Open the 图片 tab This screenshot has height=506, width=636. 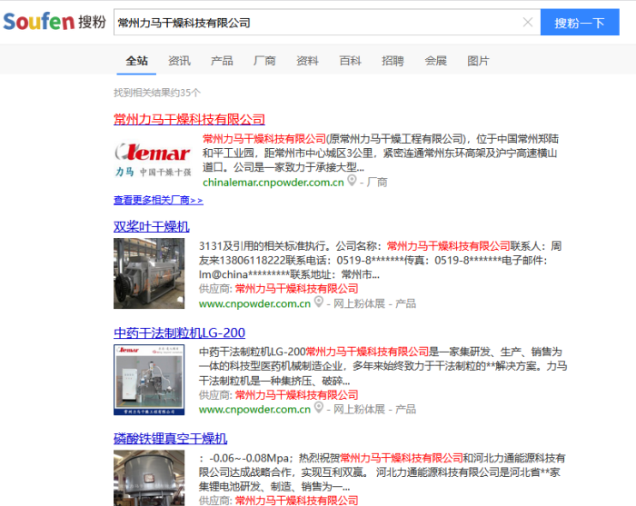click(478, 61)
